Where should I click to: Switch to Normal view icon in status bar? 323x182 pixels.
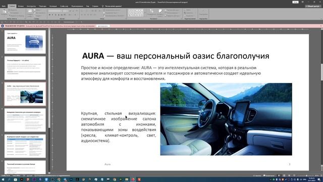(x=279, y=175)
